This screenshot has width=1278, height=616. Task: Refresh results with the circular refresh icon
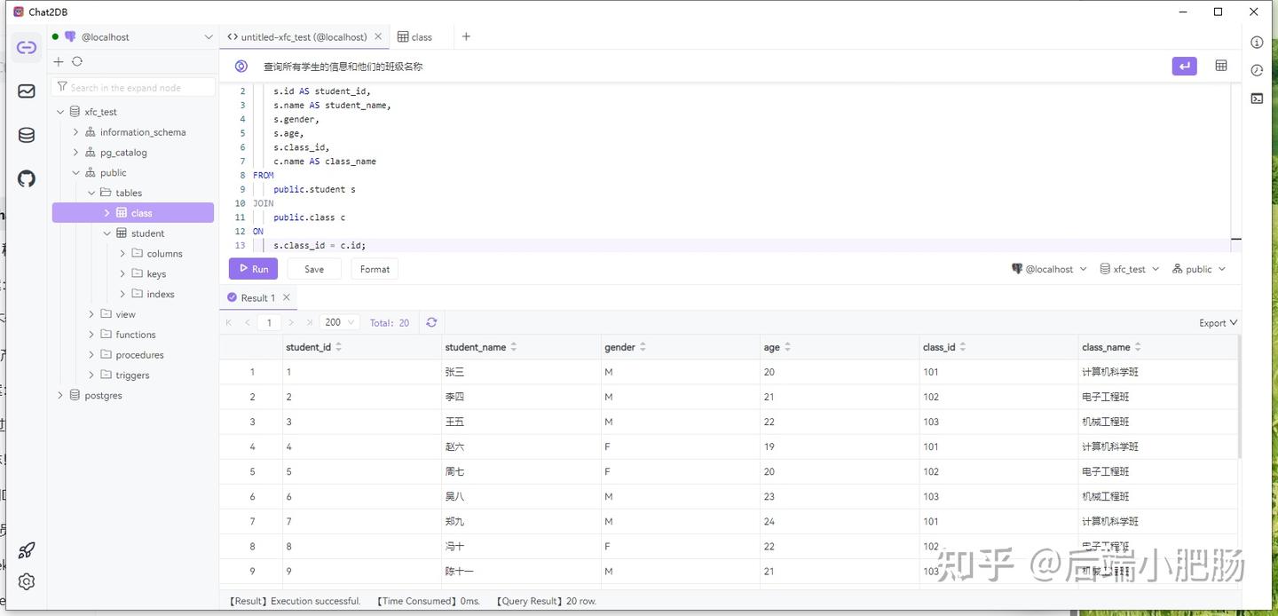[431, 322]
